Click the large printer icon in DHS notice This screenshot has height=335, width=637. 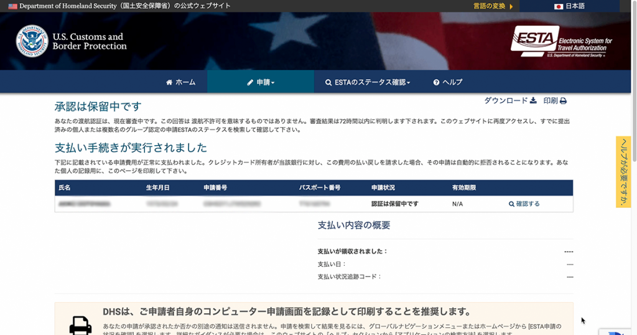80,325
